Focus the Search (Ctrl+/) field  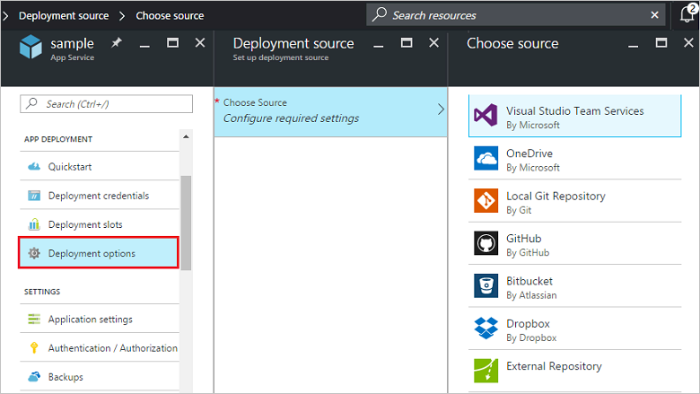click(x=106, y=103)
